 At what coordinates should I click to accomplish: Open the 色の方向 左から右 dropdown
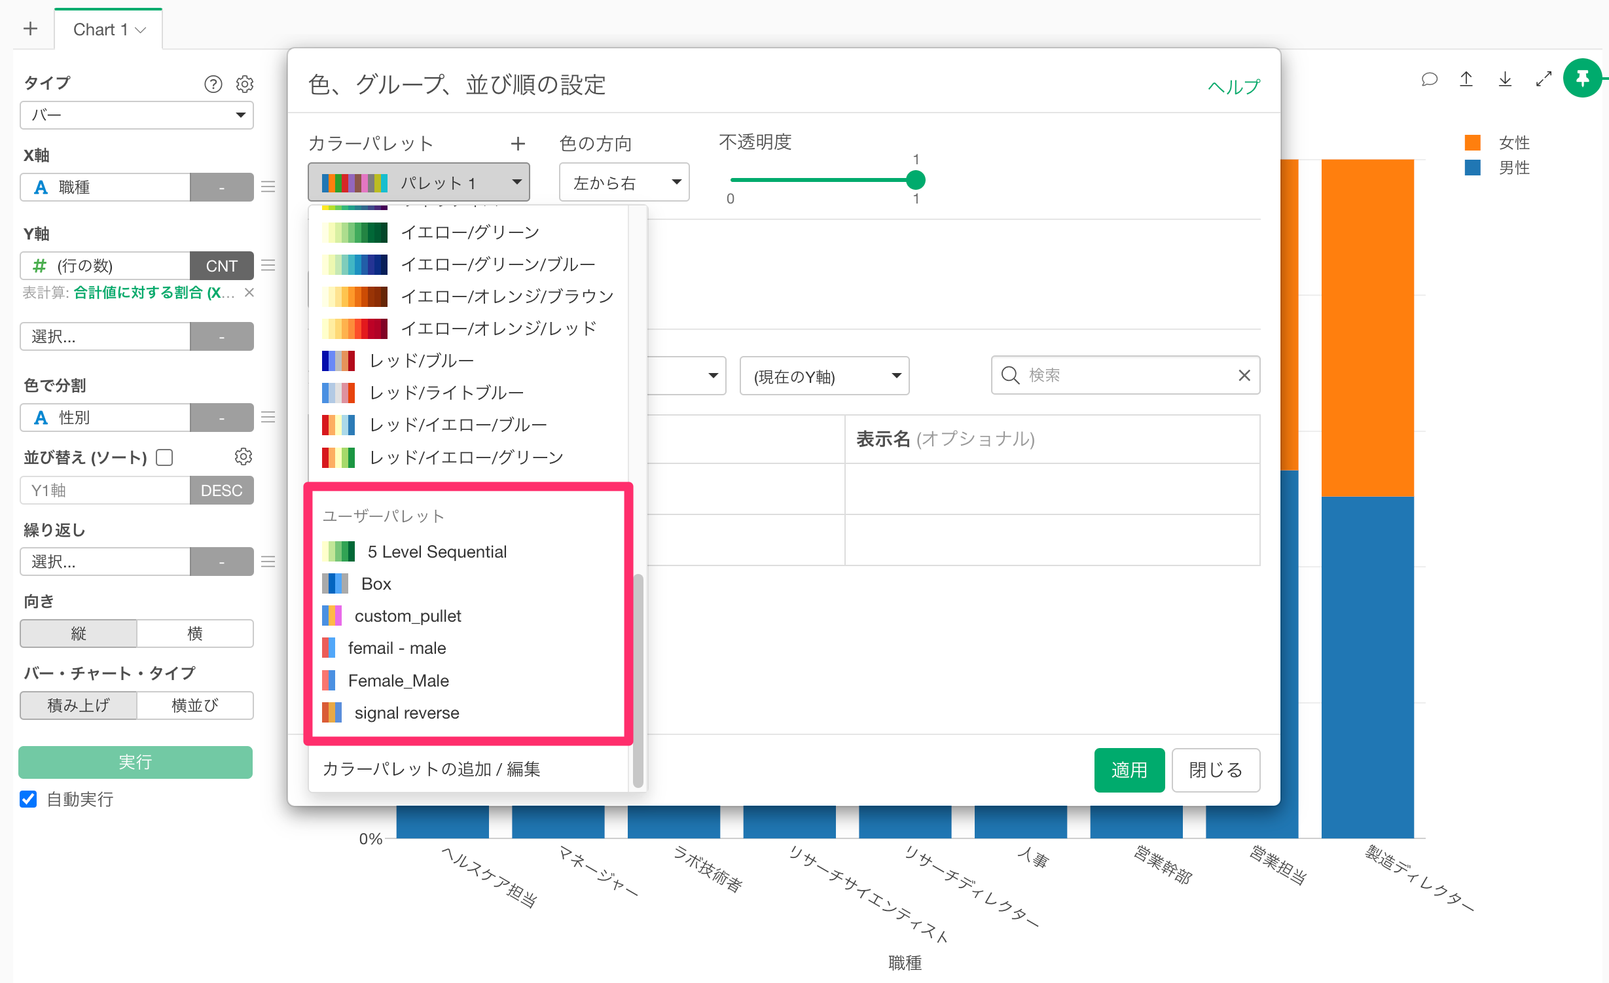click(x=624, y=183)
